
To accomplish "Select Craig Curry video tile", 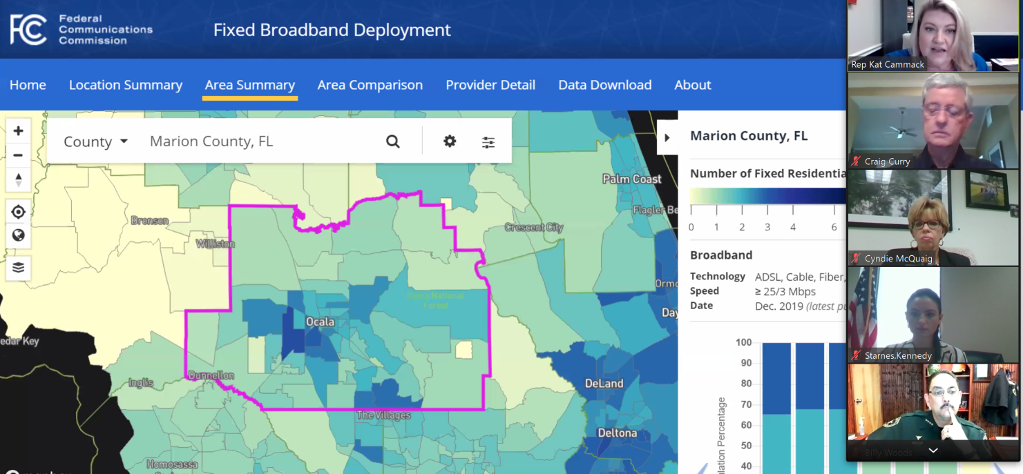I will [x=933, y=121].
